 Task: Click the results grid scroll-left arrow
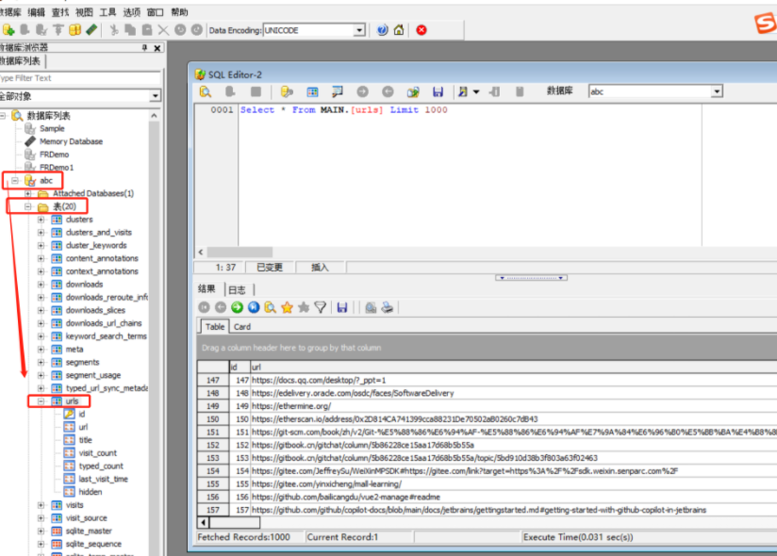pyautogui.click(x=203, y=522)
